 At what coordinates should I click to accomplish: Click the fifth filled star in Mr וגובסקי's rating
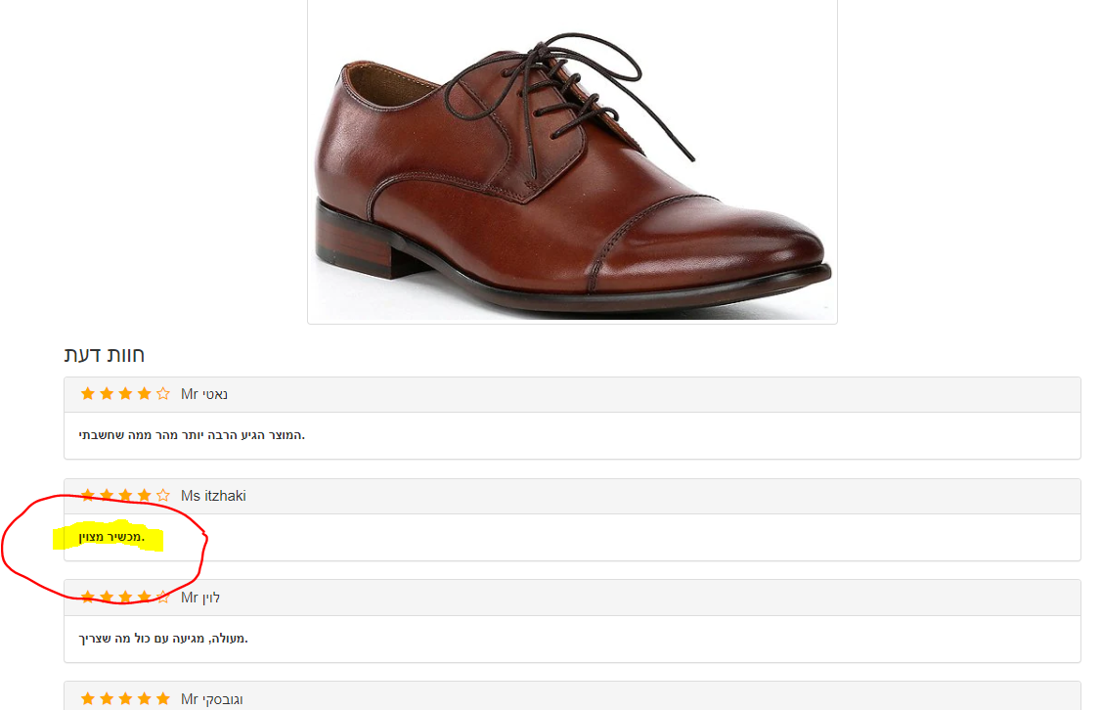pos(163,698)
